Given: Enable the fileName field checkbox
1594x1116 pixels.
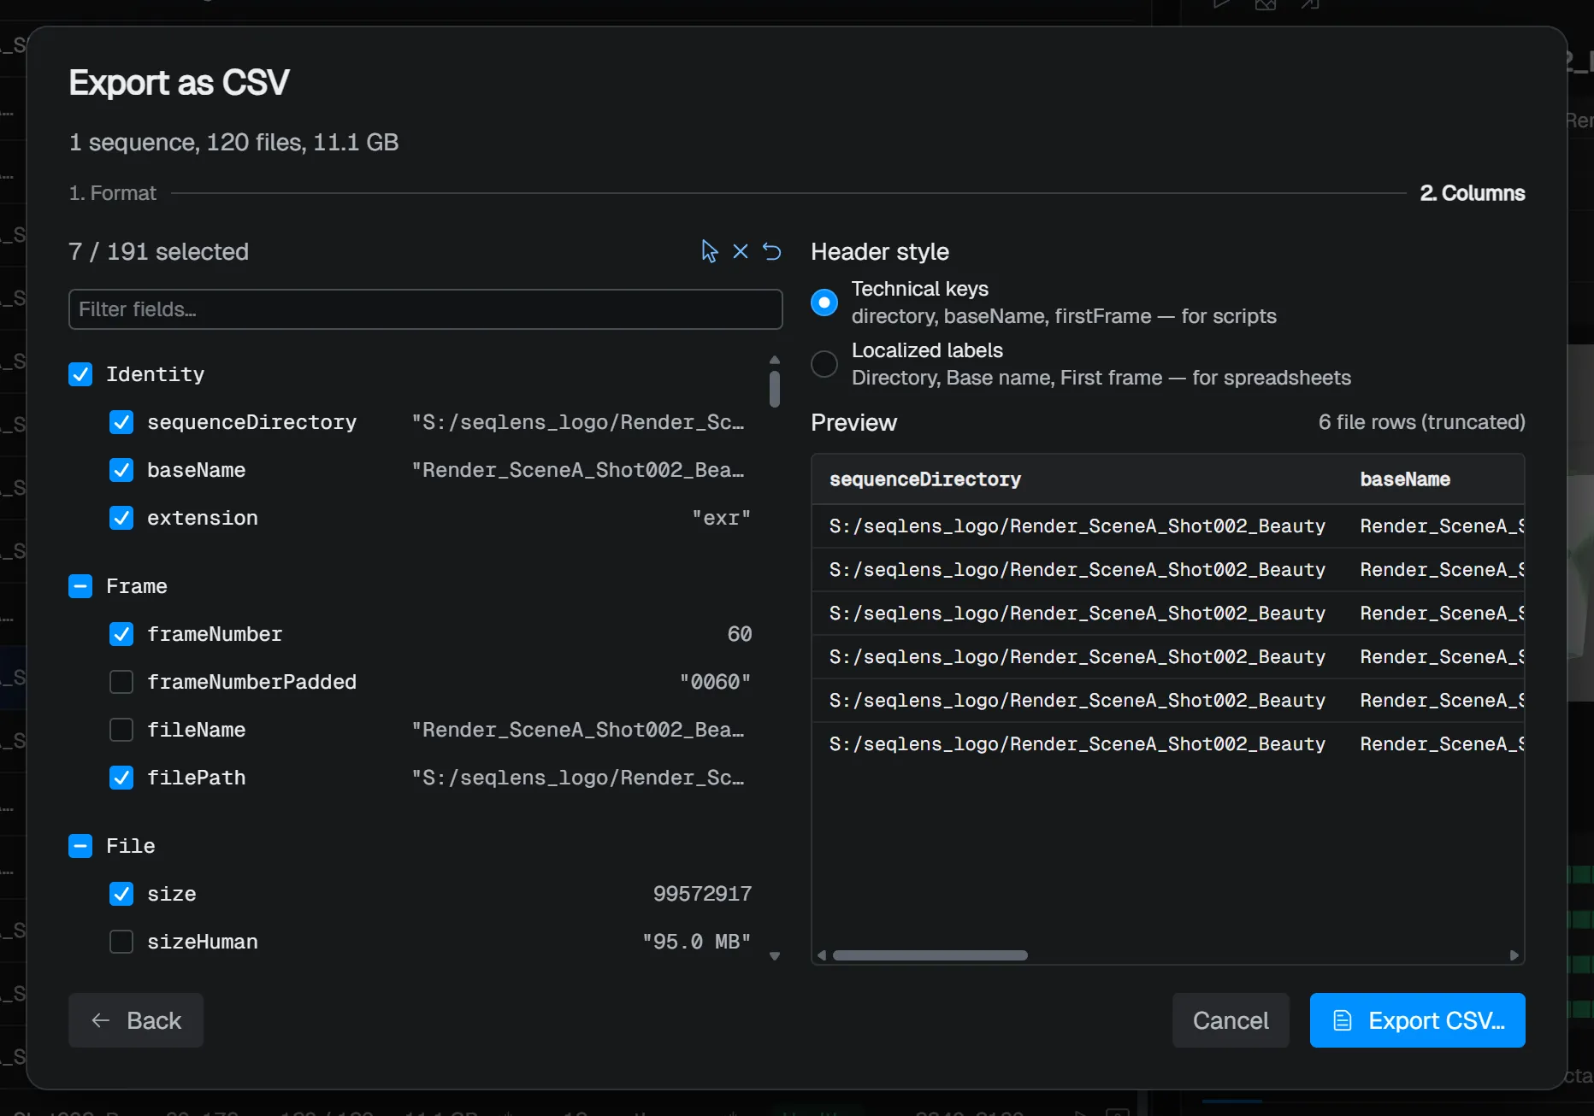Looking at the screenshot, I should coord(121,730).
